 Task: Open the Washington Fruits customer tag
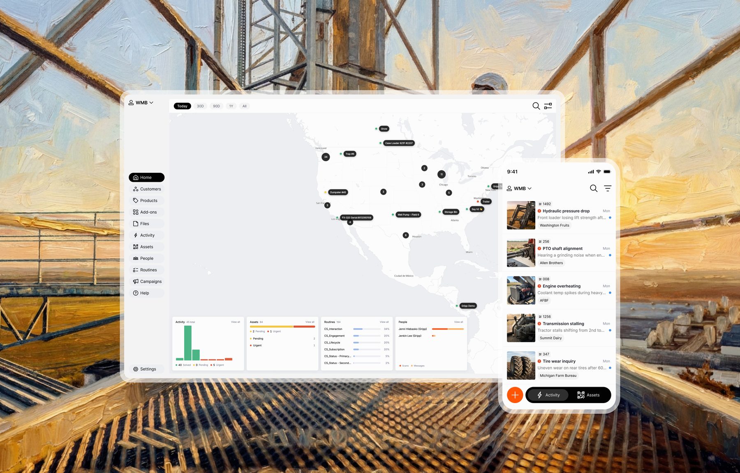coord(554,225)
